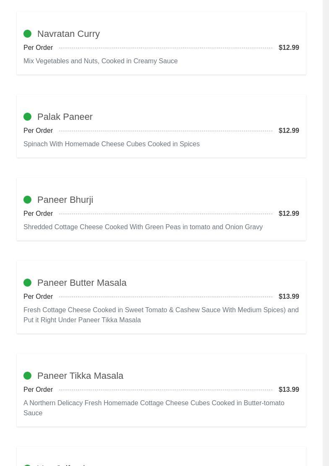
Task: Click the Navratan Curry description text
Action: 101,61
